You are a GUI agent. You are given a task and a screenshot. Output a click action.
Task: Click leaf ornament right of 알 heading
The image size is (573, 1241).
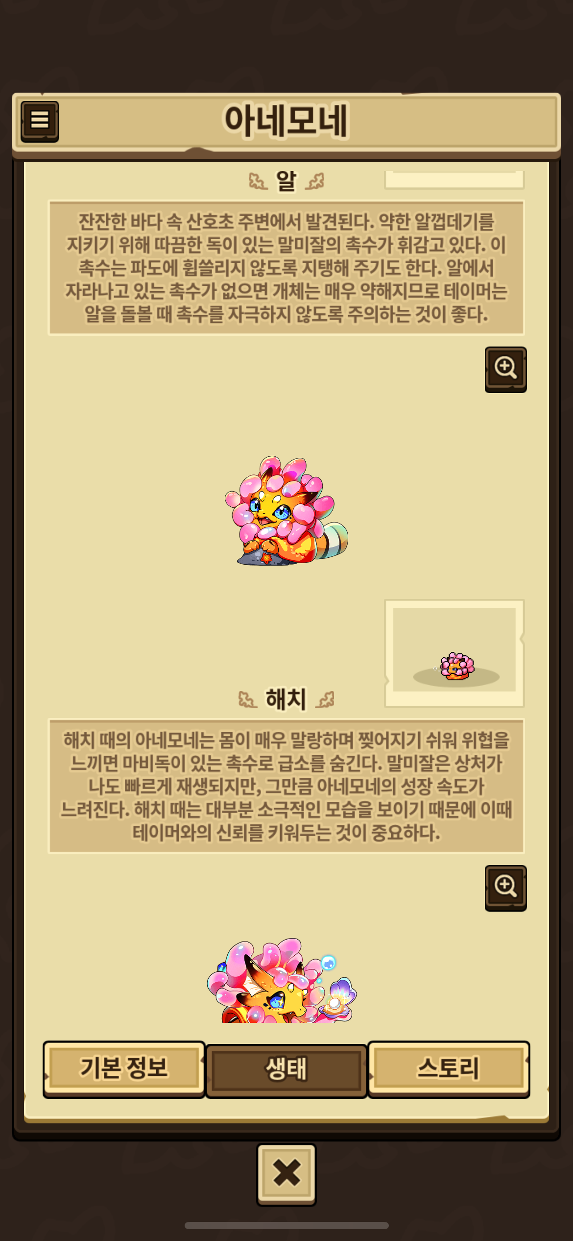pyautogui.click(x=314, y=182)
